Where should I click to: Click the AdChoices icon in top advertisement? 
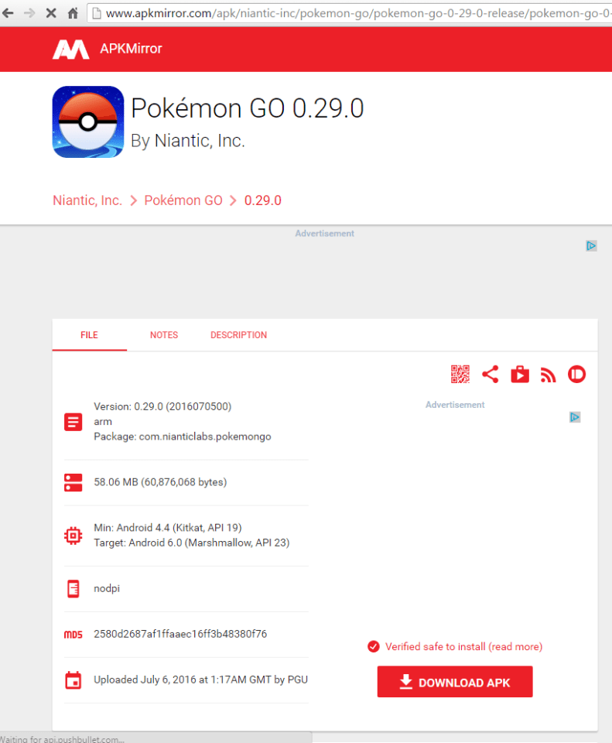pos(591,245)
